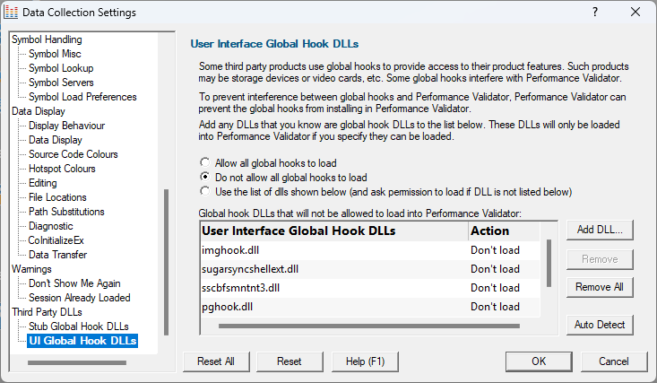
Task: Select the sscbfsmntnt3.dll row
Action: click(x=370, y=288)
